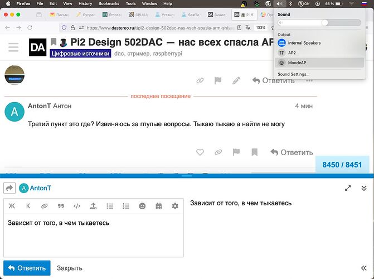Flag AntonT's post
This screenshot has width=374, height=279.
pos(236,152)
